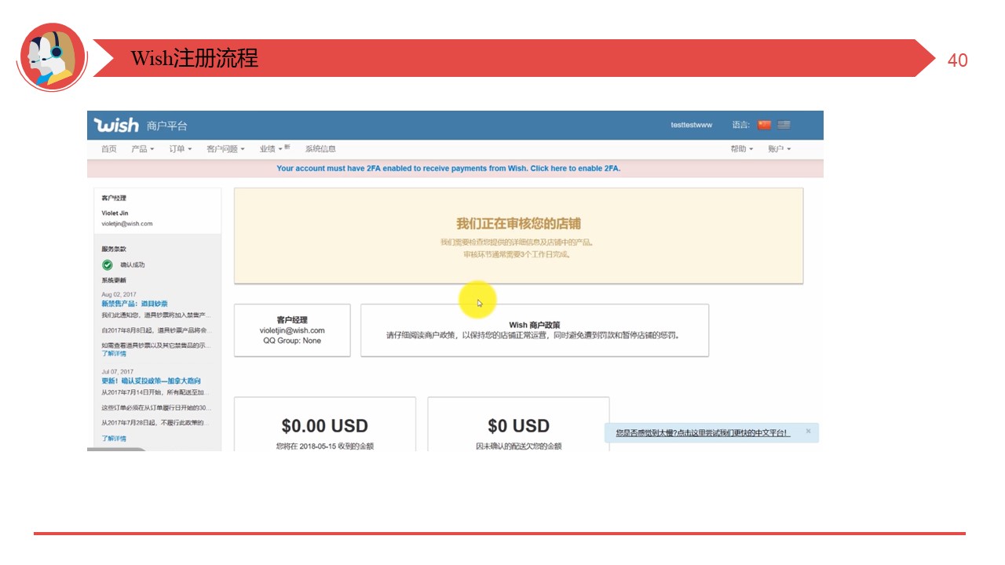Screen dimensions: 1005x565
Task: Open the 新禁售产品：道具钞票 update link
Action: (x=134, y=304)
